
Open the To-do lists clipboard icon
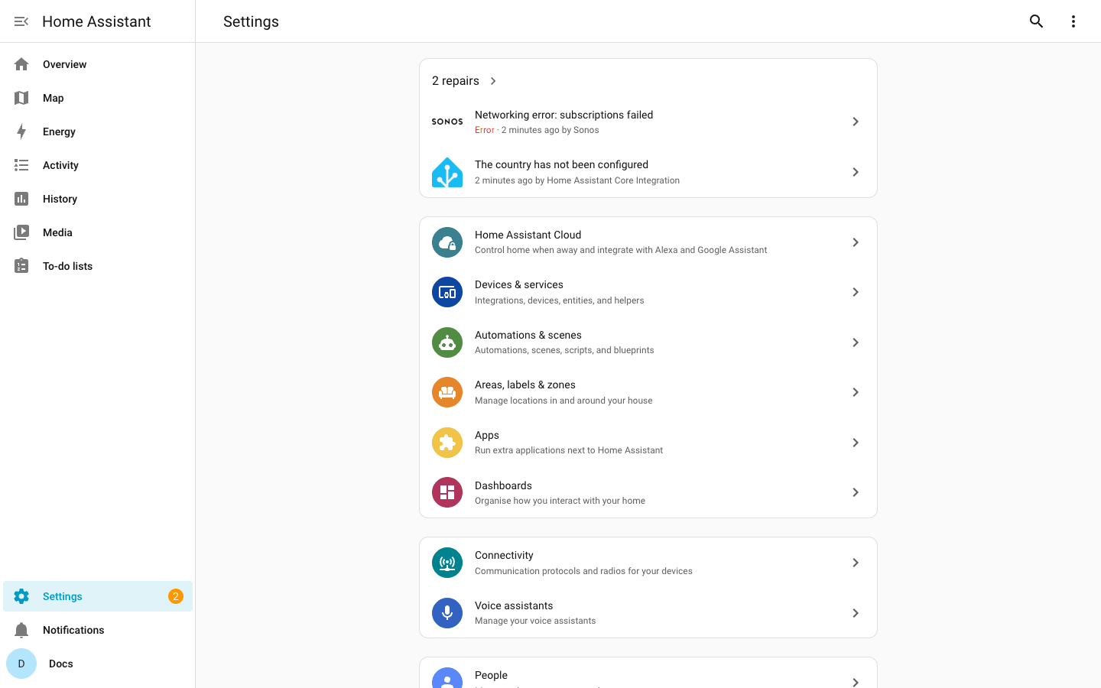pyautogui.click(x=21, y=266)
